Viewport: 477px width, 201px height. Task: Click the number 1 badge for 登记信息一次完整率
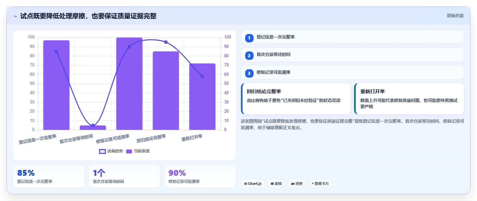point(249,38)
